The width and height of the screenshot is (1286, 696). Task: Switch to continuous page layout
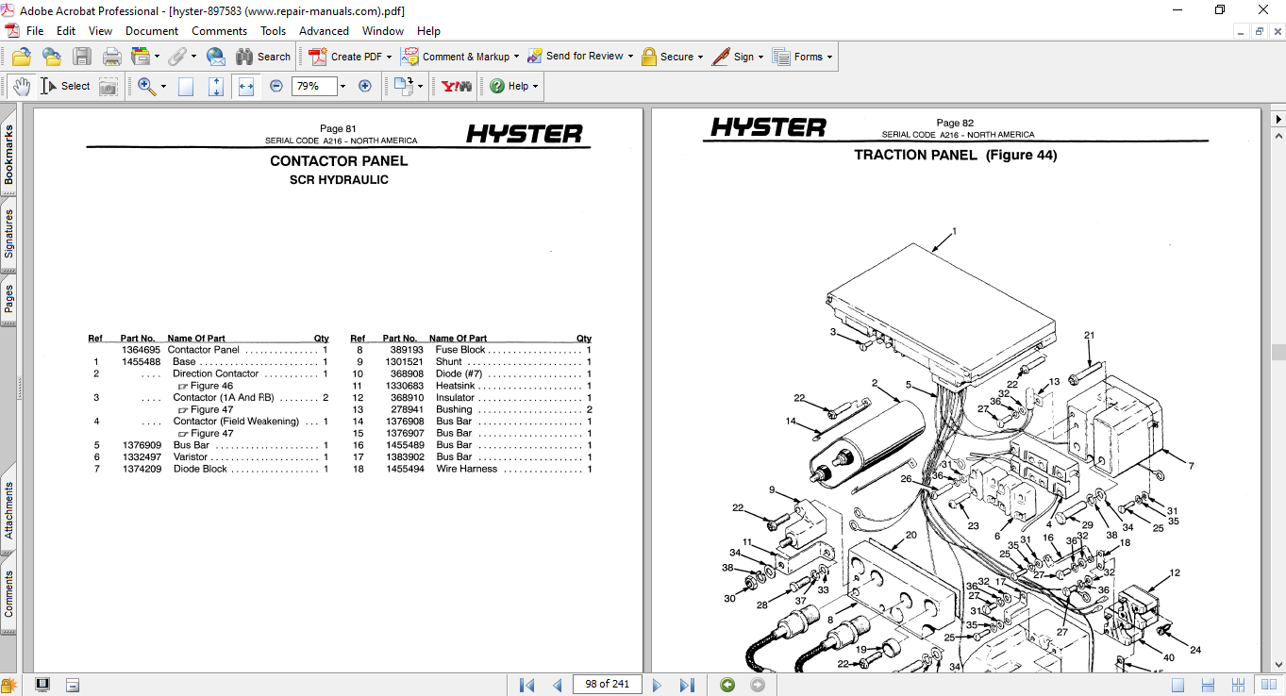pyautogui.click(x=1209, y=685)
